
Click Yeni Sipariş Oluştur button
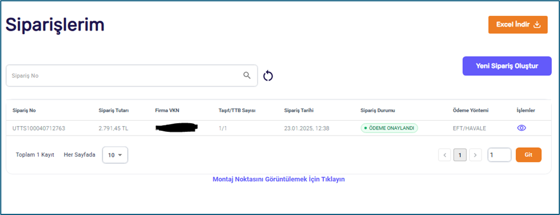(x=507, y=66)
